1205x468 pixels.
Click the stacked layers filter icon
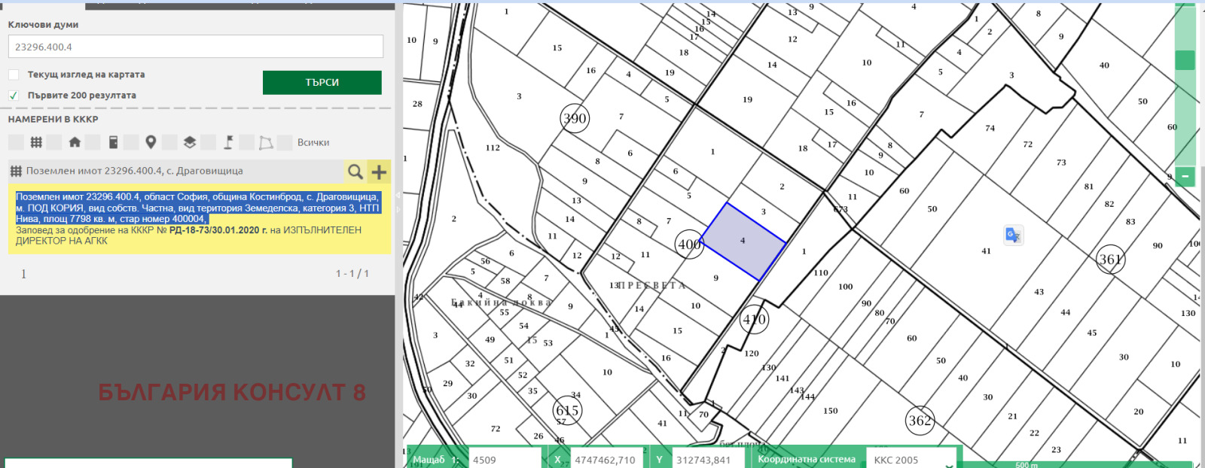pyautogui.click(x=190, y=142)
